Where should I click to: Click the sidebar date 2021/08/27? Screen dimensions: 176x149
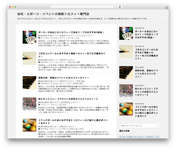click(x=139, y=86)
